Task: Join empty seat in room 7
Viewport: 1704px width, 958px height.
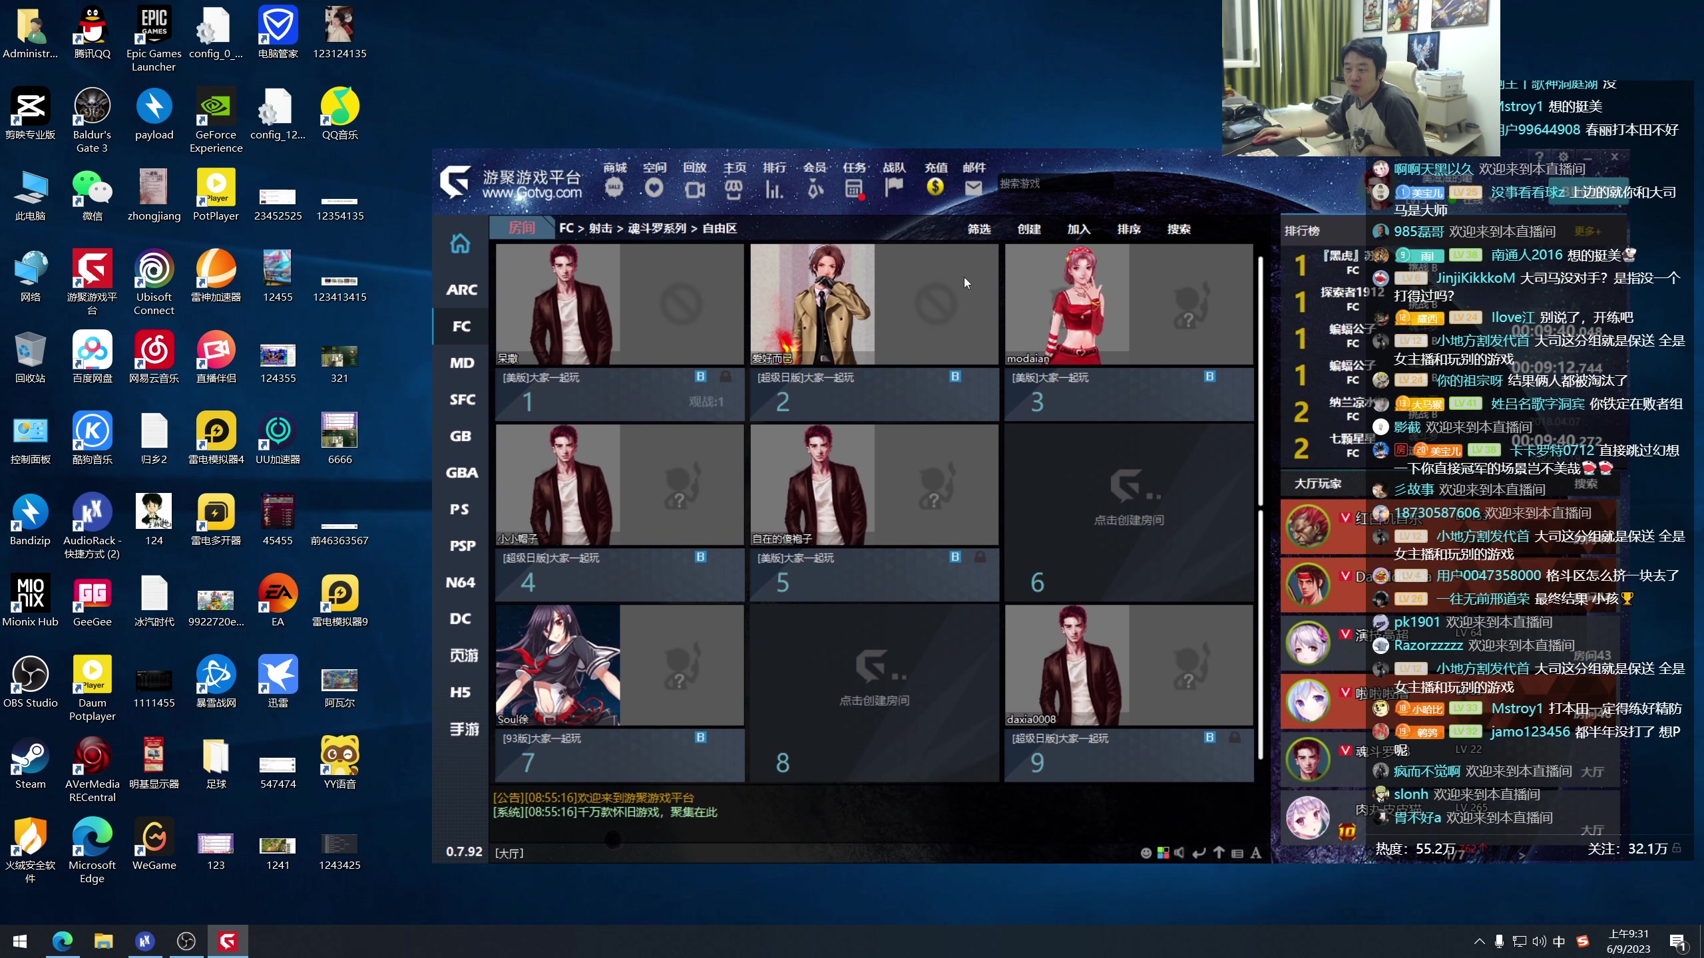Action: tap(682, 665)
